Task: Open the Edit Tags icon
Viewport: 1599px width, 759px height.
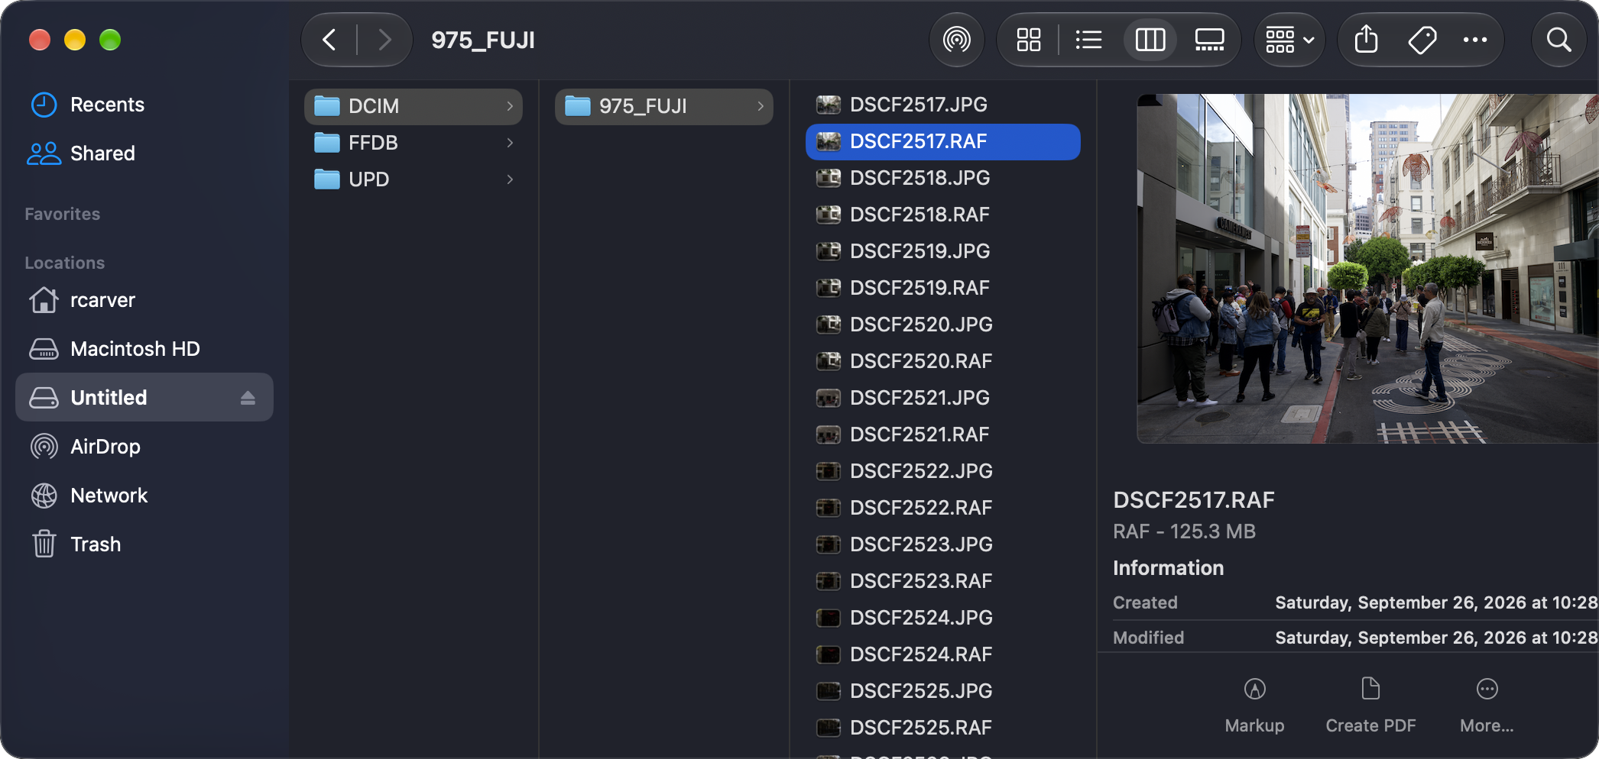Action: (x=1422, y=40)
